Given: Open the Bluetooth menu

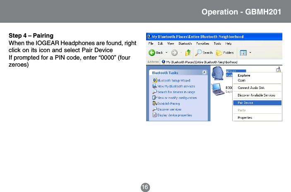Looking at the screenshot, I should 185,43.
